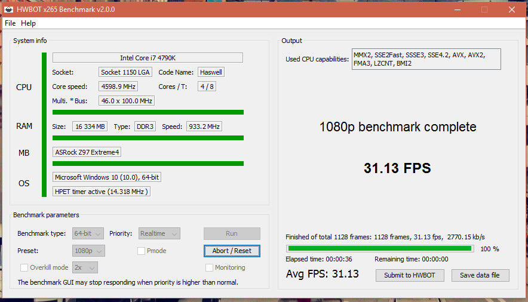
Task: Open the Preset 1080p dropdown
Action: tap(88, 251)
